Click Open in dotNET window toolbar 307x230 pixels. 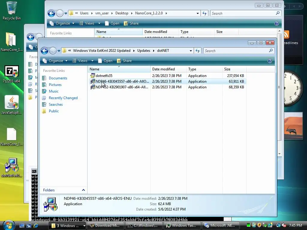(x=105, y=61)
